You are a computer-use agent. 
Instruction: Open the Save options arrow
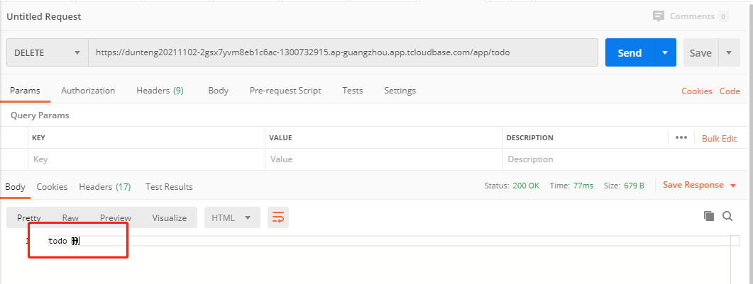(729, 52)
